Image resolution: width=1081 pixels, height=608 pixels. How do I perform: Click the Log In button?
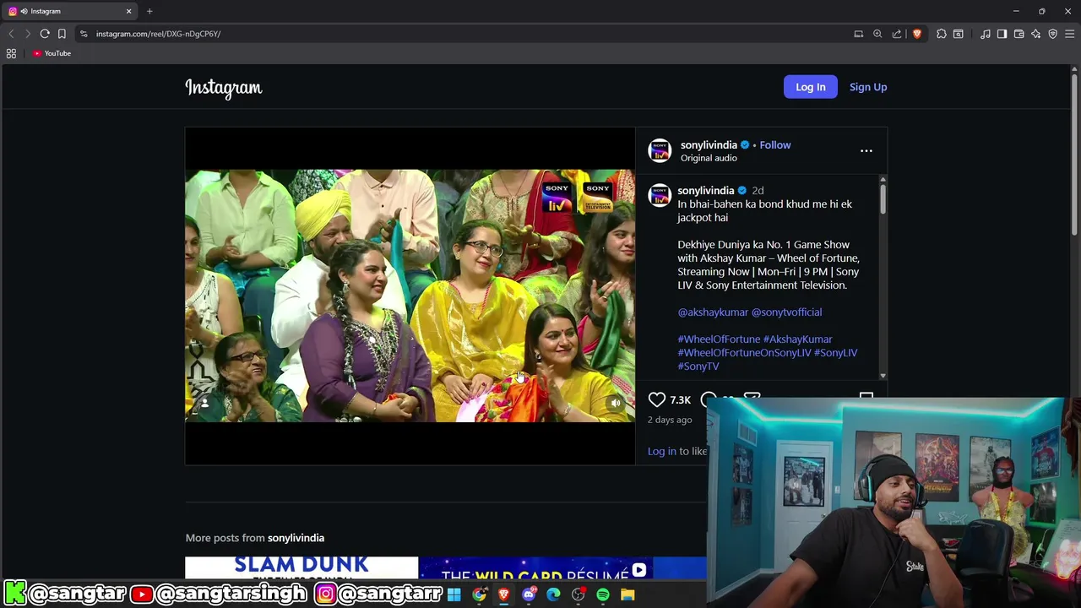tap(811, 87)
